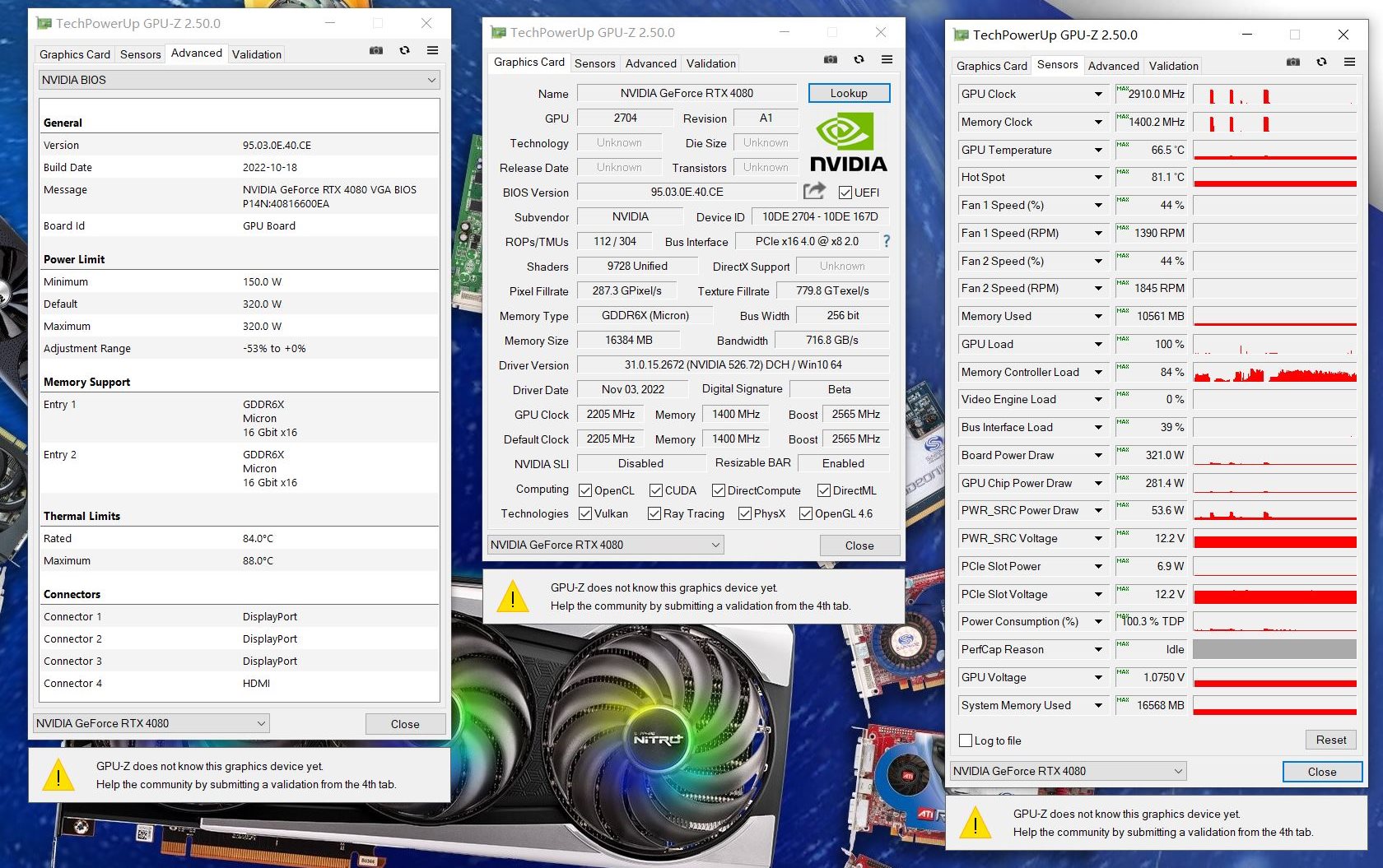Enable Log to file checkbox

(x=966, y=740)
